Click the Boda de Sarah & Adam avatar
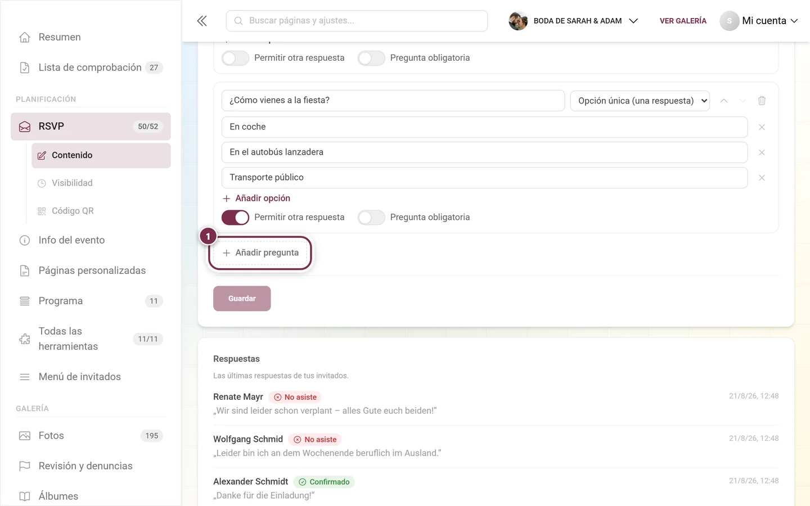The image size is (810, 506). pyautogui.click(x=518, y=21)
